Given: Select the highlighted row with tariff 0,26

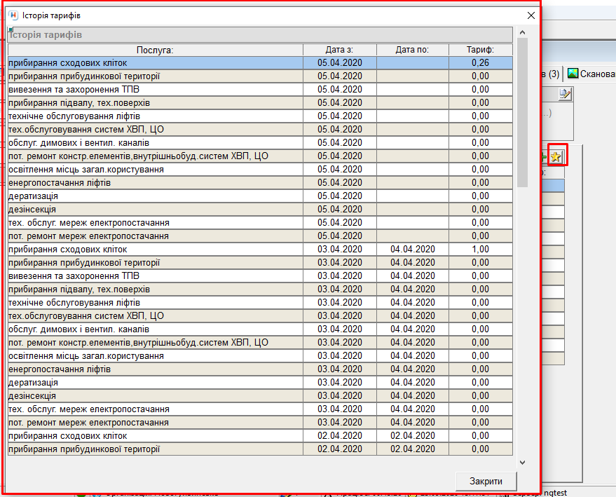Looking at the screenshot, I should (x=155, y=63).
